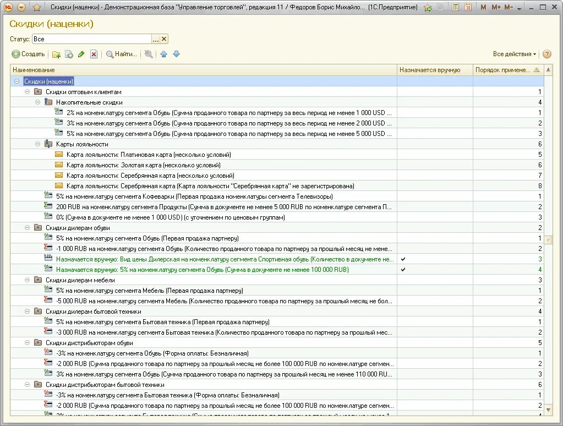Viewport: 563px width, 426px height.
Task: Click the Найти... search button
Action: (122, 54)
